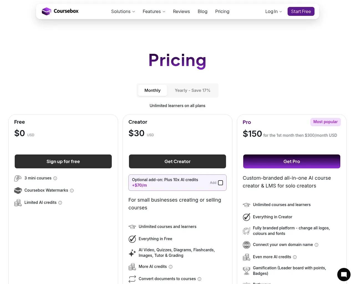Click the Convert documents arrows icon
This screenshot has height=284, width=355.
[x=132, y=279]
